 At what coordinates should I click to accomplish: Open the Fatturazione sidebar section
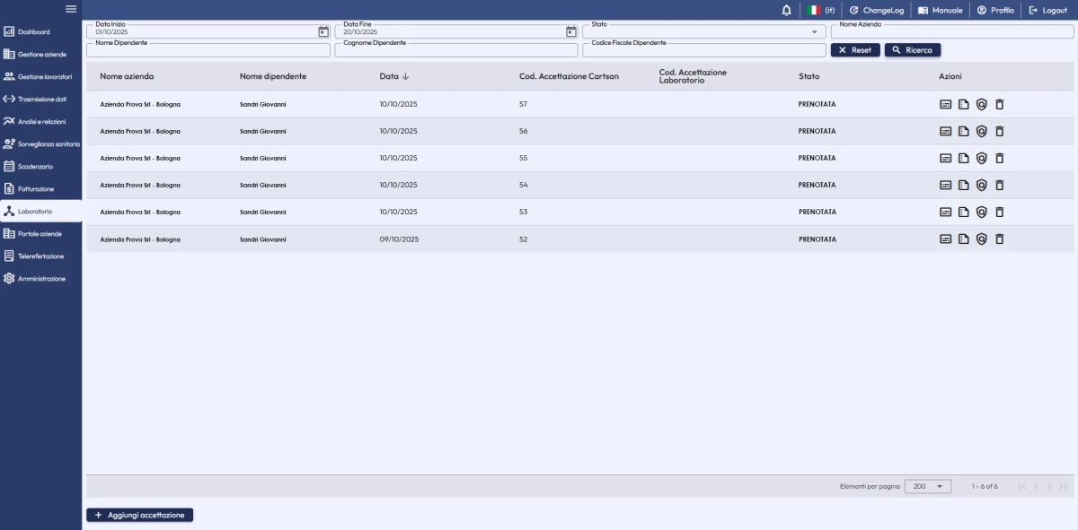click(36, 189)
